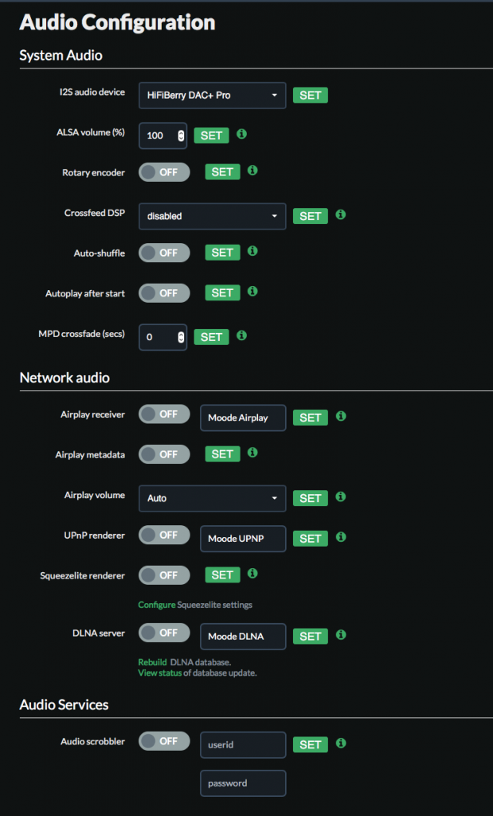The image size is (493, 816).
Task: Enable the Auto-shuffle toggle
Action: tap(164, 253)
